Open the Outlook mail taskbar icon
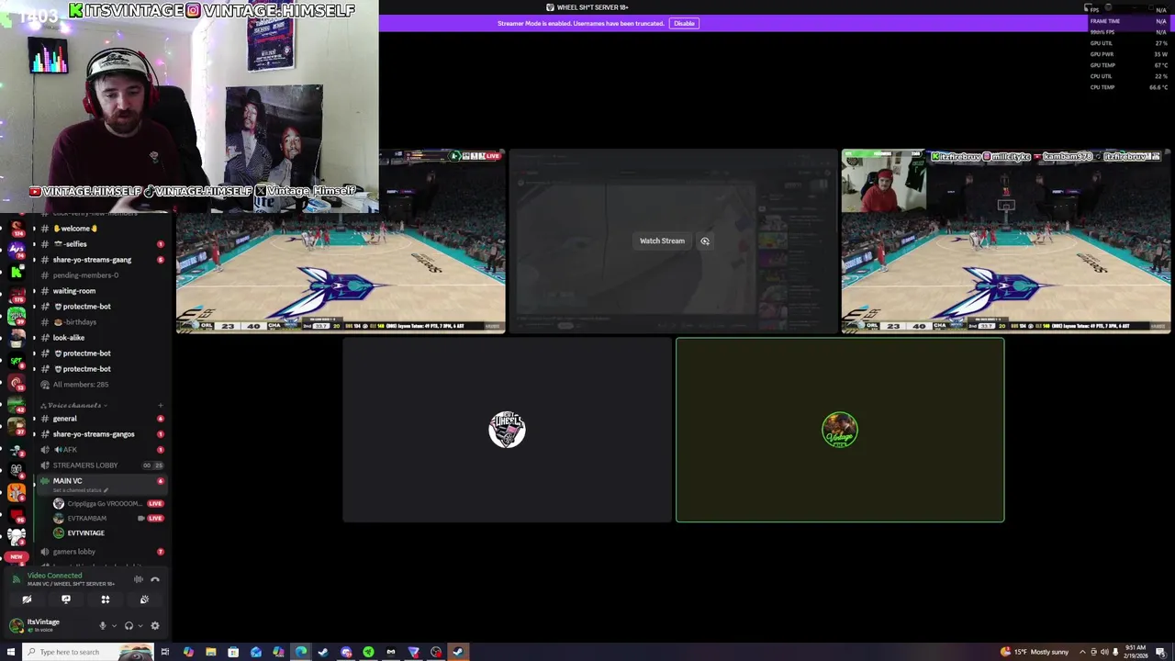The width and height of the screenshot is (1175, 661). 256,652
